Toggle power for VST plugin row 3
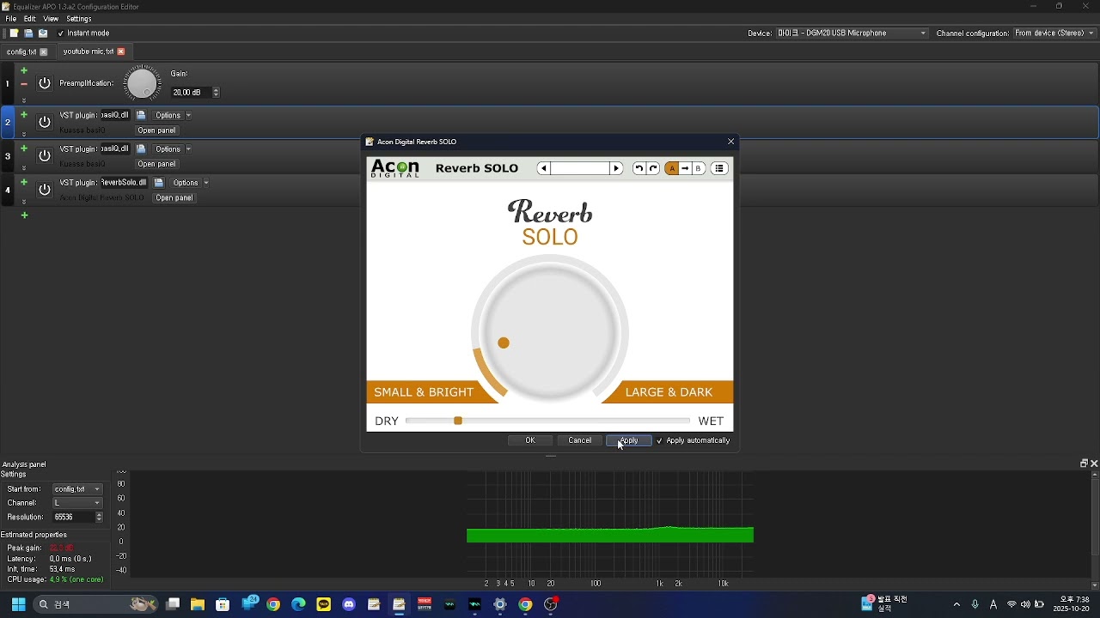The image size is (1100, 618). coord(45,155)
